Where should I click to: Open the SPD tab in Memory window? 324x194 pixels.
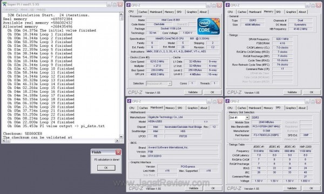click(x=279, y=12)
